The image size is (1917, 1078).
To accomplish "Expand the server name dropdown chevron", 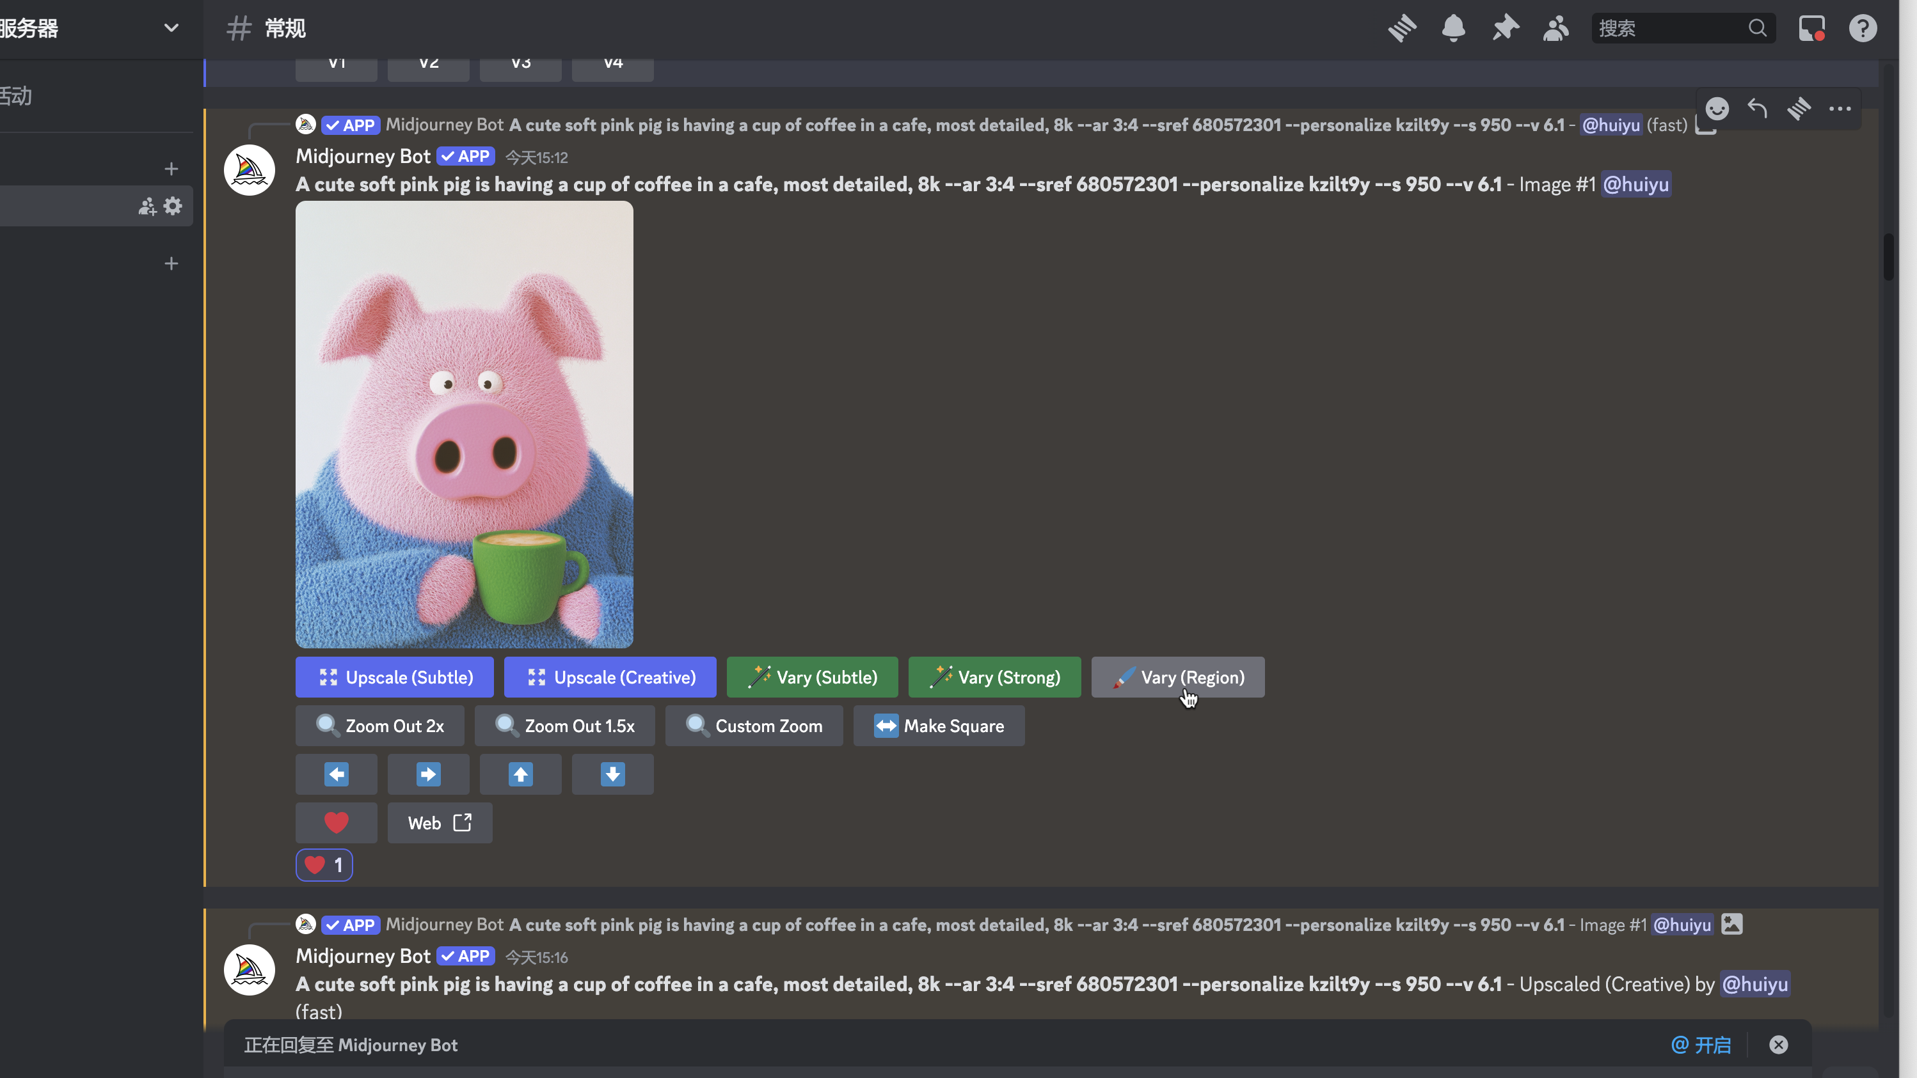I will click(x=171, y=28).
